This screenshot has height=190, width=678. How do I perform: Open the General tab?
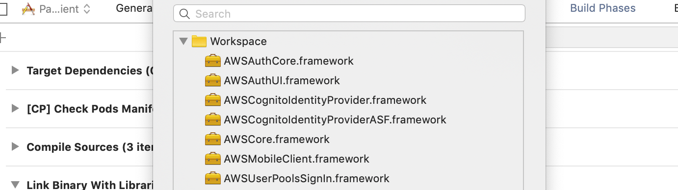tap(134, 8)
